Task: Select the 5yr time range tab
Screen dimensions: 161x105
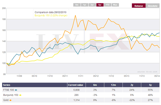Action: click(x=100, y=5)
